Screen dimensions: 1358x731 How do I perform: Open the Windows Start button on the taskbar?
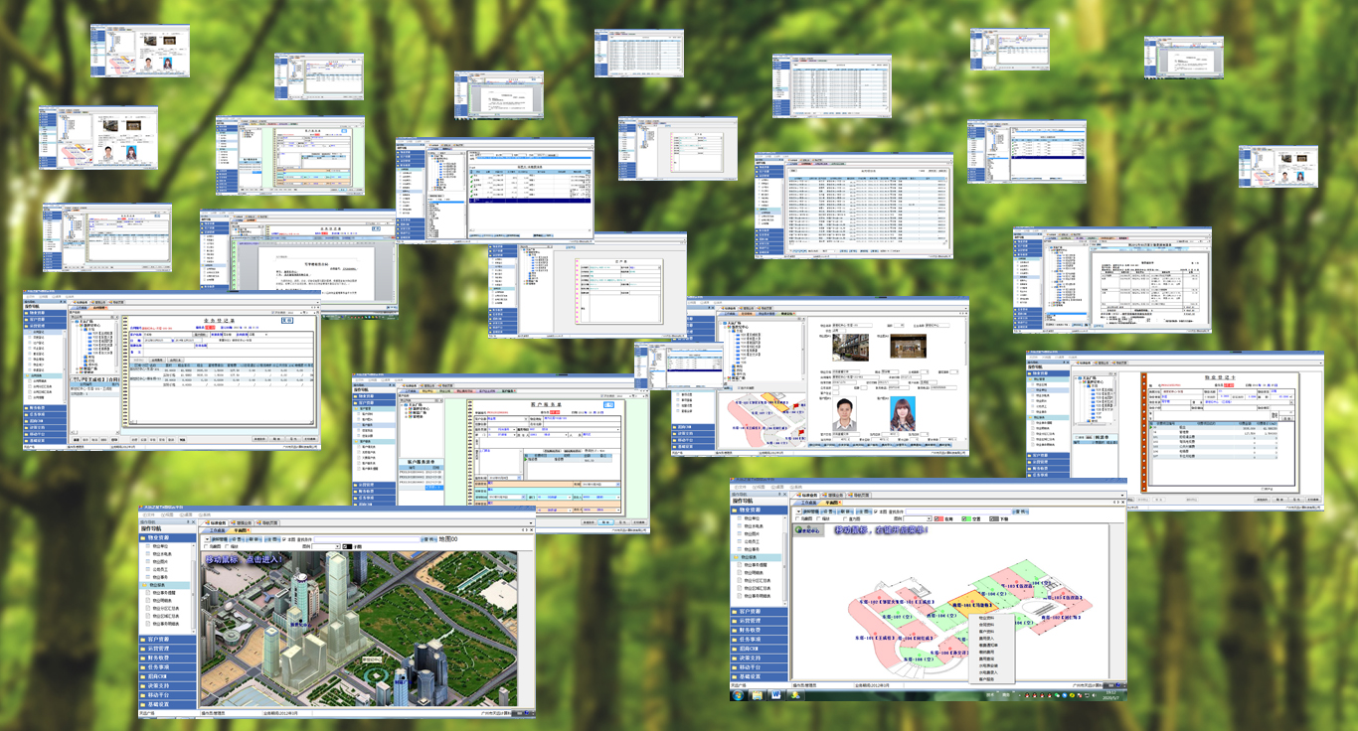739,694
